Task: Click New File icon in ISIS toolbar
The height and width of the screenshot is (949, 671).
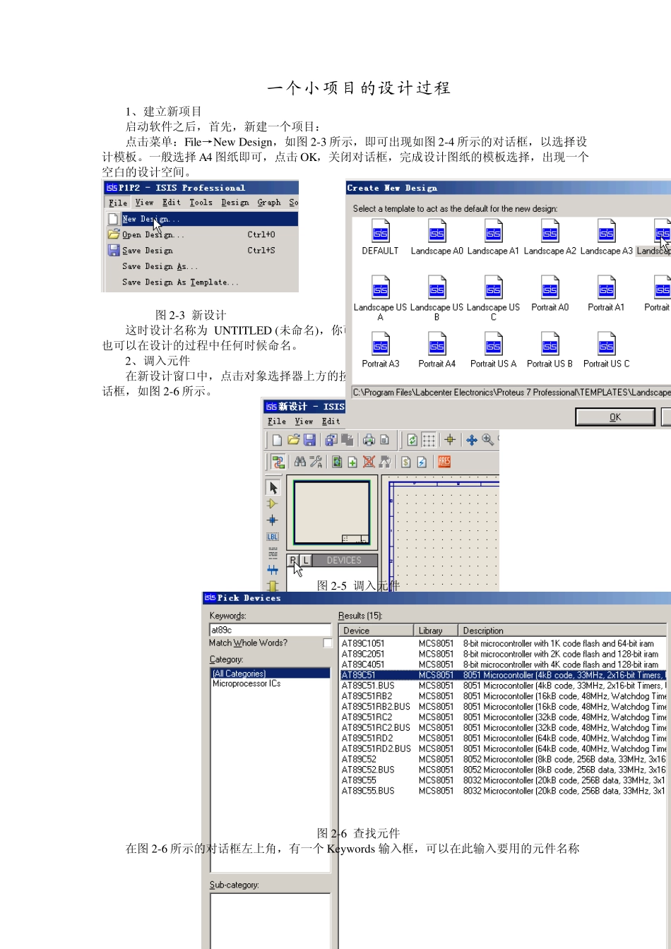Action: point(278,440)
